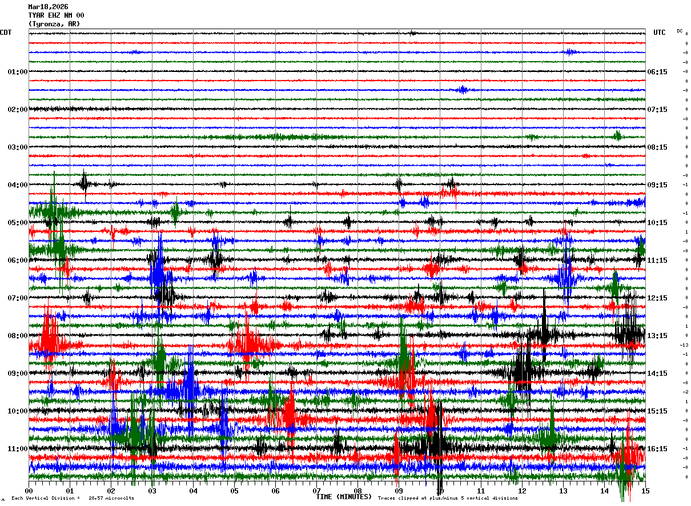Screen dimensions: 691x506
Task: Select the 04:00 CDT time label
Action: [x=18, y=185]
